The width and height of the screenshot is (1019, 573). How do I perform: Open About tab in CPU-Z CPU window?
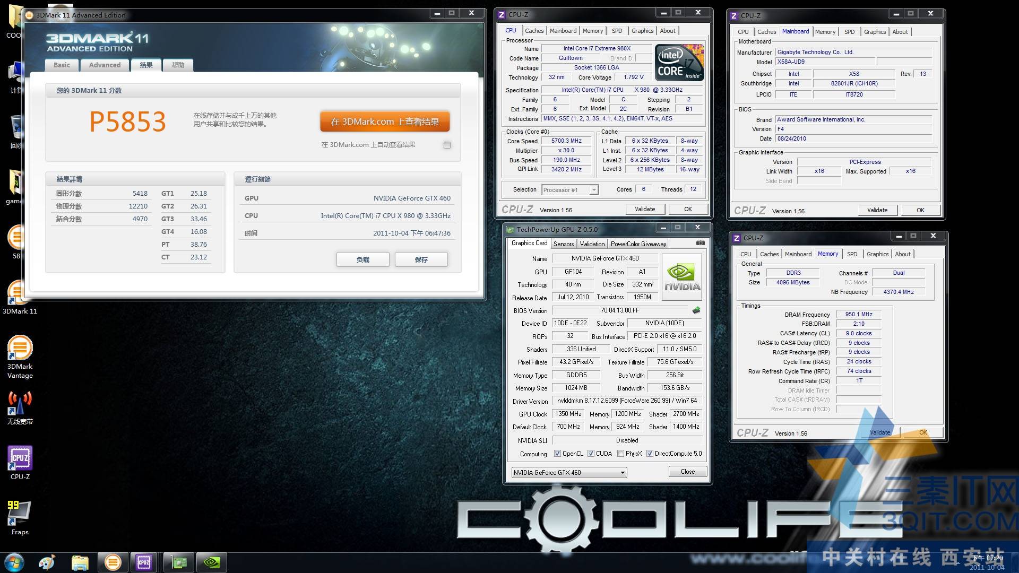click(x=668, y=31)
